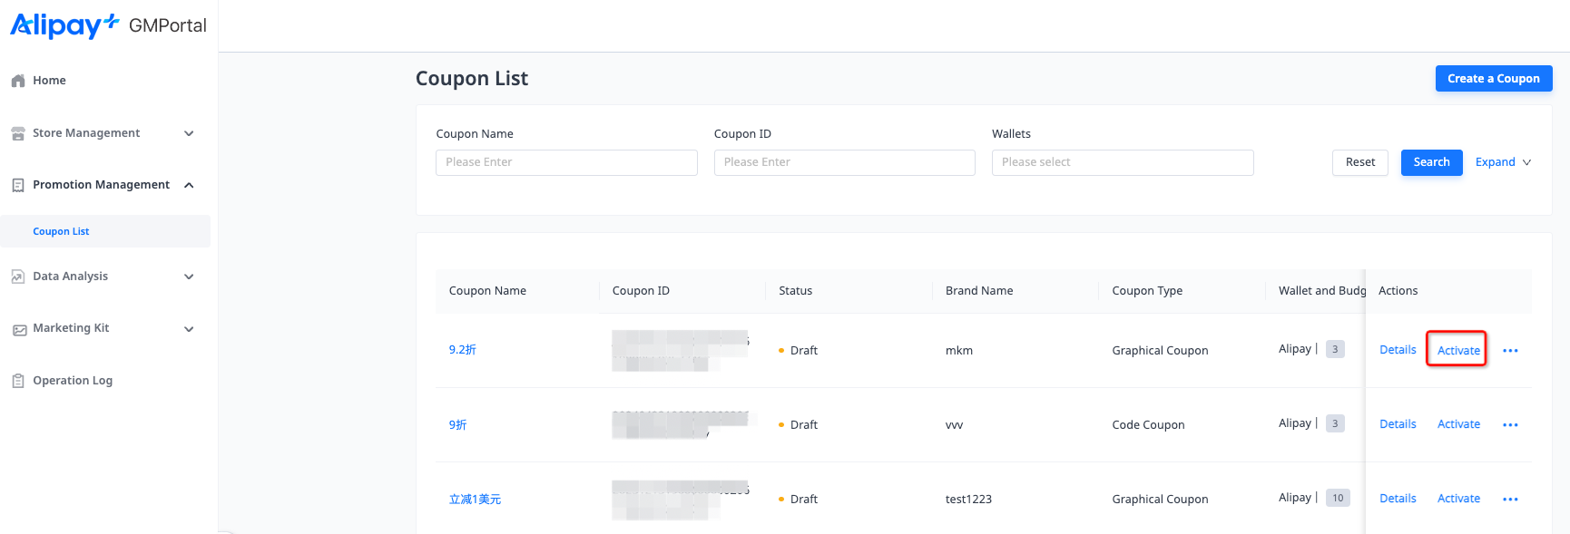Collapse the Promotion Management section chevron
The image size is (1570, 534).
pos(189,185)
